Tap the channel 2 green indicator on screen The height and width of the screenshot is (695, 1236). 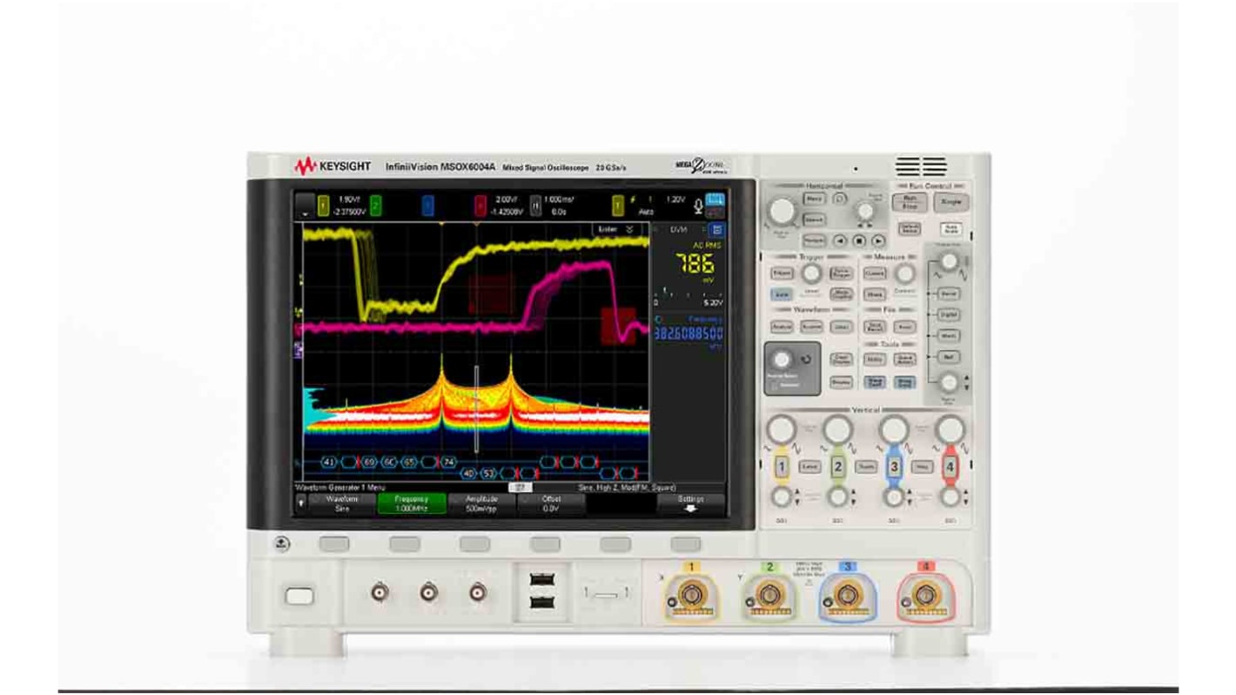click(376, 206)
